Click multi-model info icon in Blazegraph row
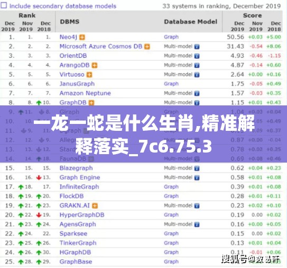This screenshot has height=268, width=287. point(197,168)
